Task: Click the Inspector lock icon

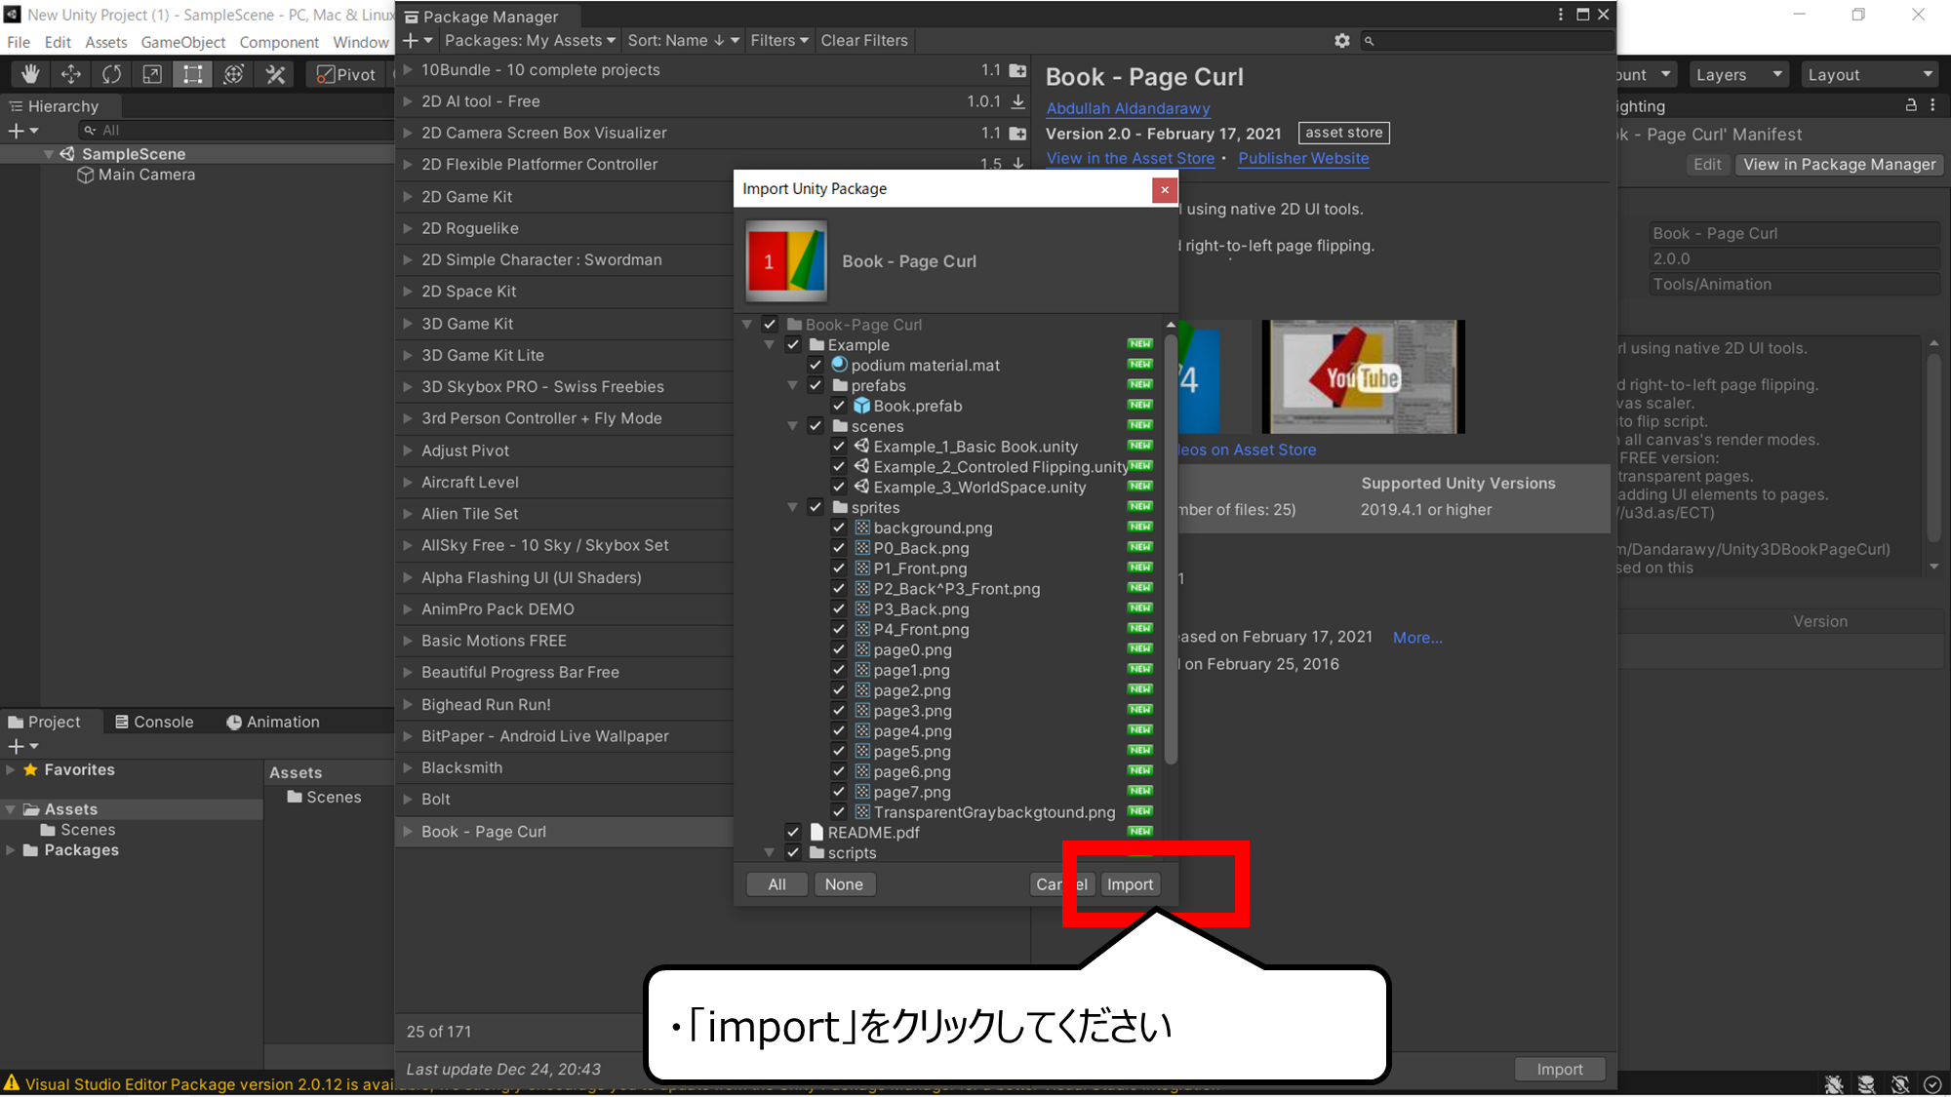Action: coord(1911,105)
